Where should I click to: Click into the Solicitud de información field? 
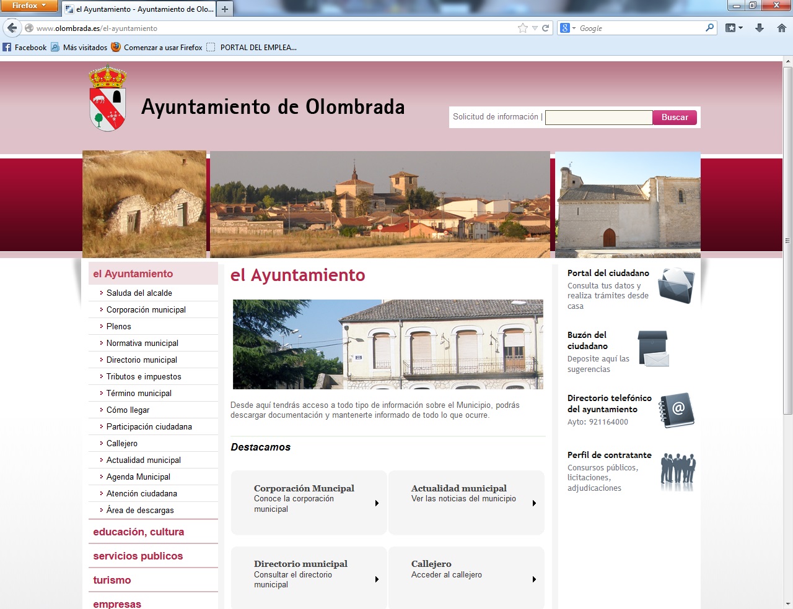598,118
